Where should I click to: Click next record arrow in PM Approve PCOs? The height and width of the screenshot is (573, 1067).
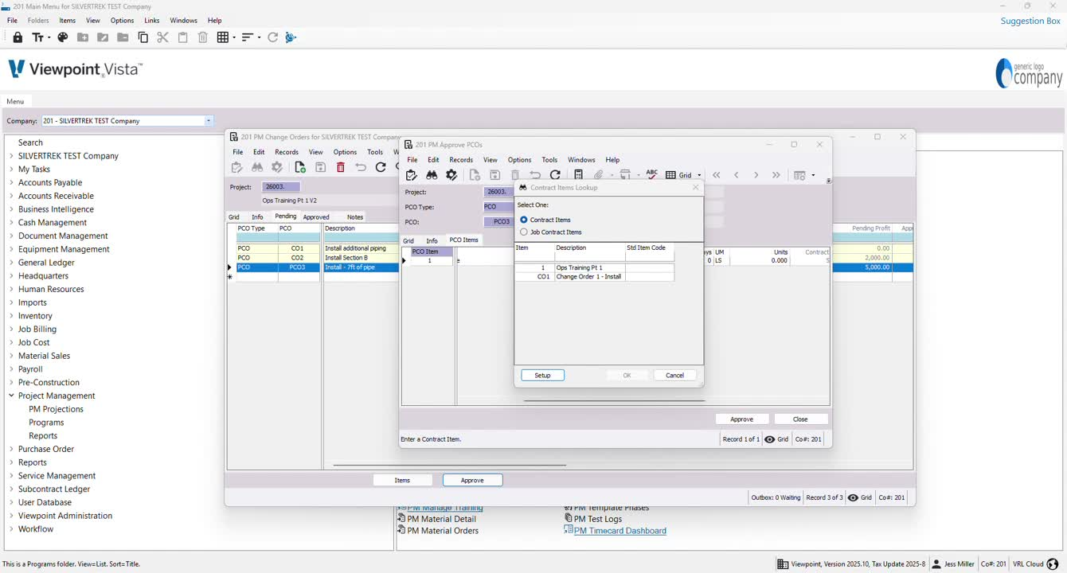click(756, 175)
